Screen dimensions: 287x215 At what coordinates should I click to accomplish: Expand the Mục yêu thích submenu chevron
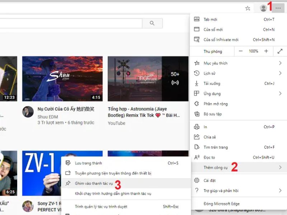(x=281, y=63)
